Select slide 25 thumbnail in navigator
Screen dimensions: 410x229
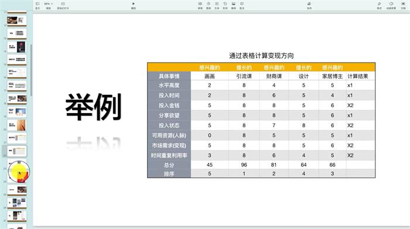pyautogui.click(x=17, y=190)
